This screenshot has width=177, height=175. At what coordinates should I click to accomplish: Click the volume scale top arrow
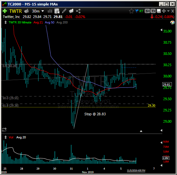[161, 143]
